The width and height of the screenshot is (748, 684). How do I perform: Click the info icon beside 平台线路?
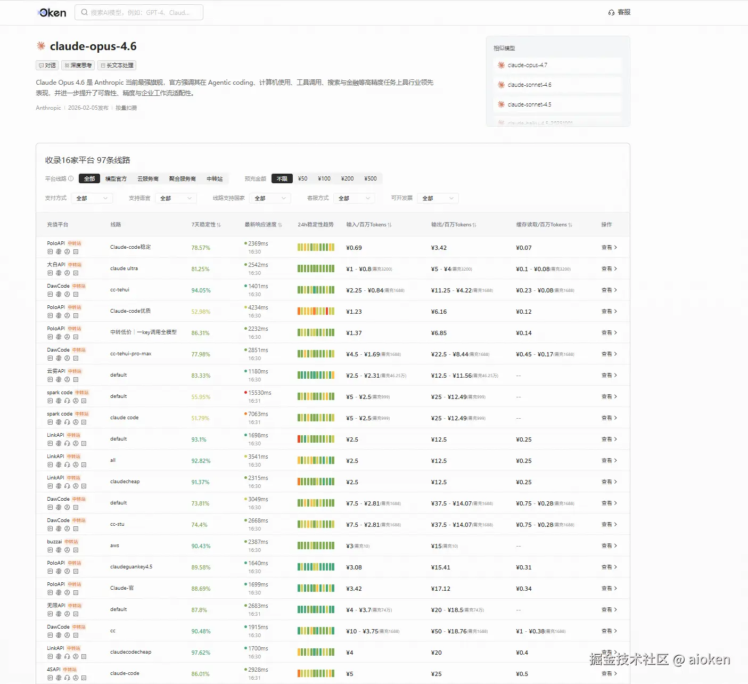[x=71, y=178]
